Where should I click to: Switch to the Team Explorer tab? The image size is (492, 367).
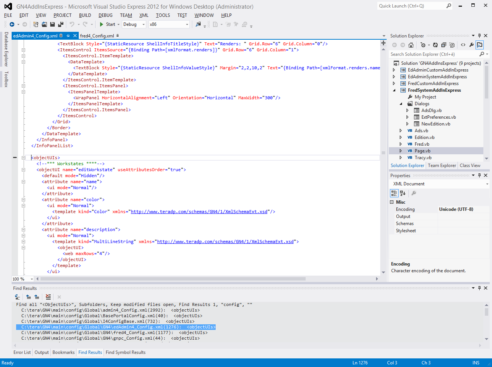coord(442,166)
